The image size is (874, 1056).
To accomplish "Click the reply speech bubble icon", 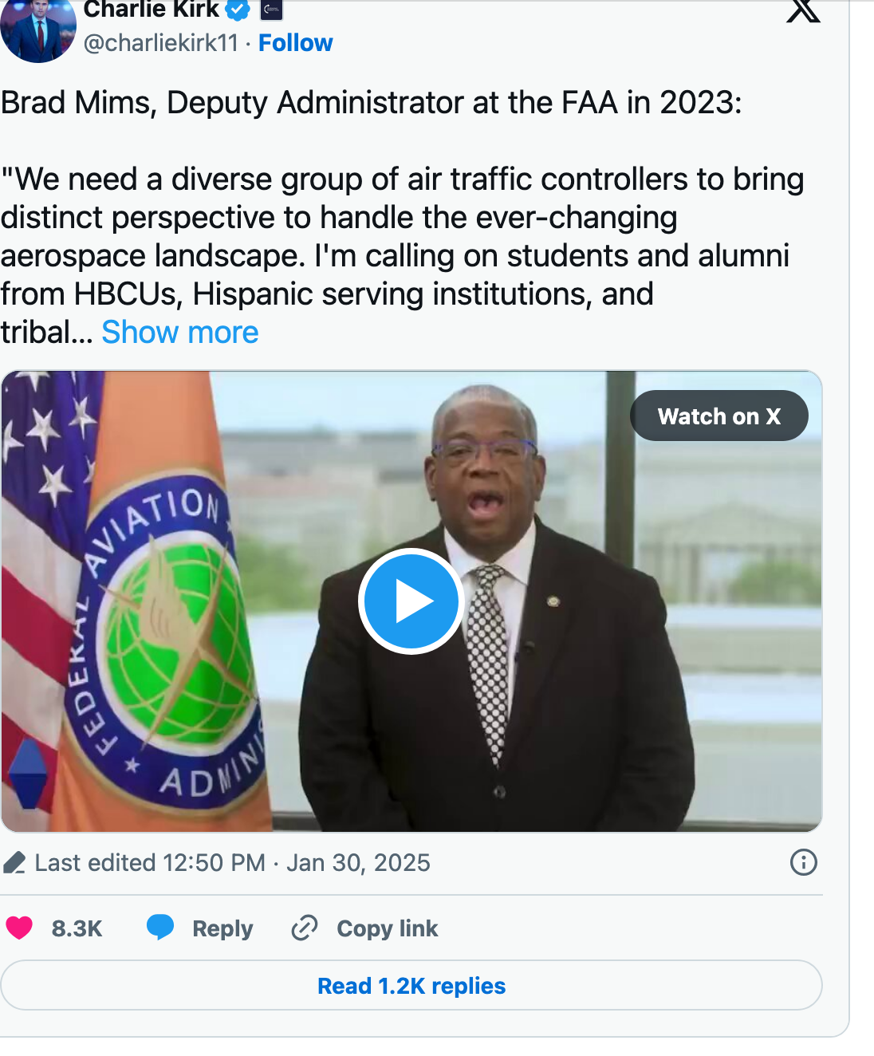I will point(160,928).
